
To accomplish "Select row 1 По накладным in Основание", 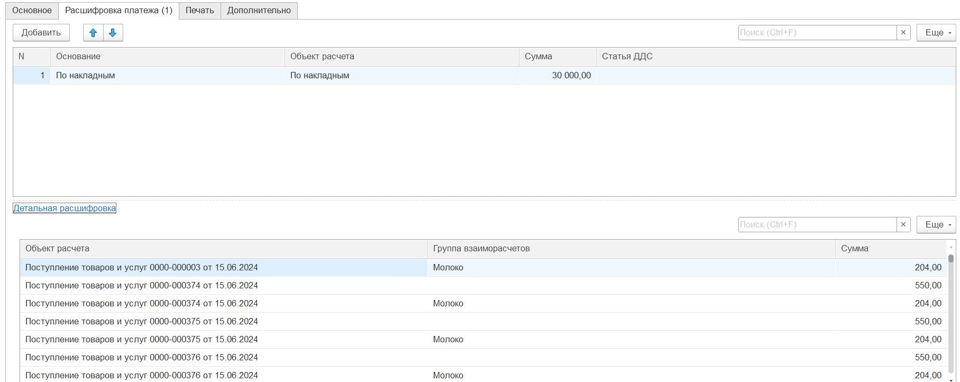I will pyautogui.click(x=167, y=76).
